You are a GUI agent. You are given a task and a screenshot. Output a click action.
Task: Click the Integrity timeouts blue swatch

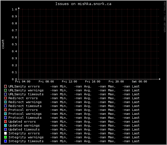pos(5,141)
